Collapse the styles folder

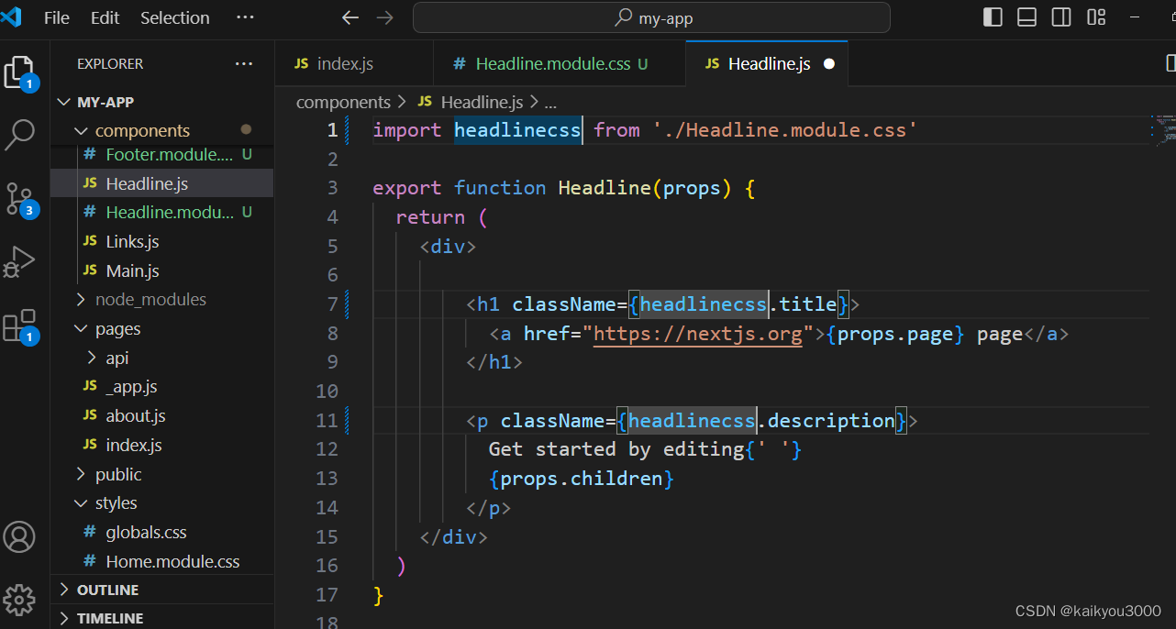pyautogui.click(x=161, y=502)
